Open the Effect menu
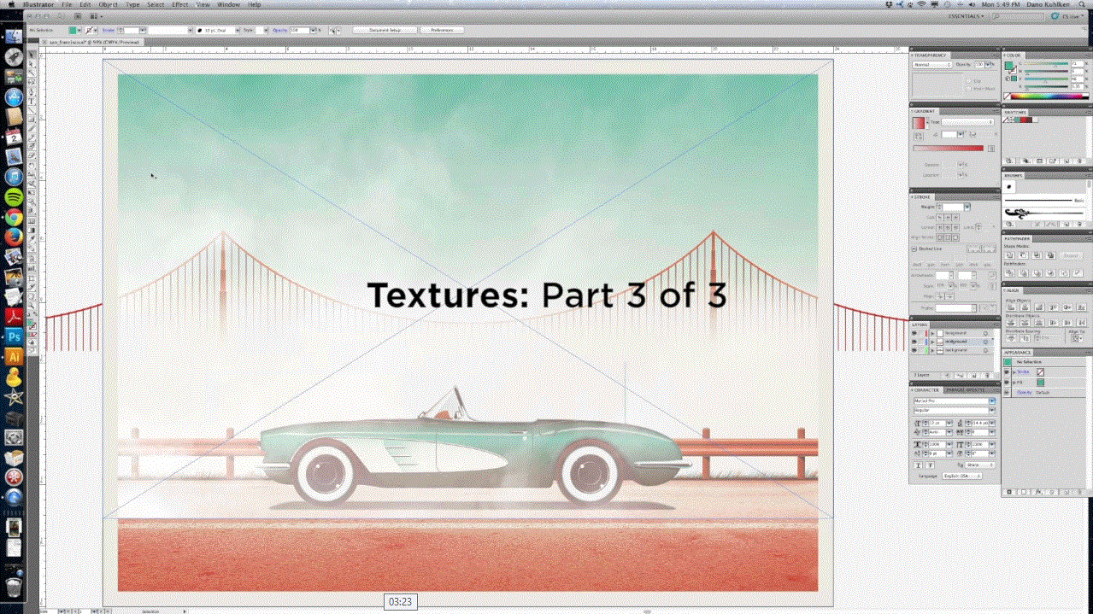The image size is (1093, 614). click(179, 4)
